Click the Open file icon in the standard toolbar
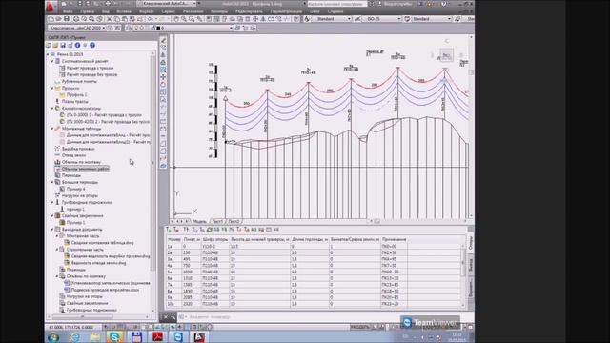 pyautogui.click(x=58, y=19)
